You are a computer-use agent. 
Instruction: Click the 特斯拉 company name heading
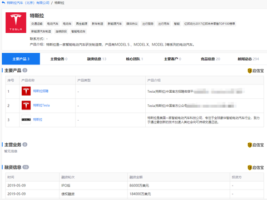(x=37, y=16)
